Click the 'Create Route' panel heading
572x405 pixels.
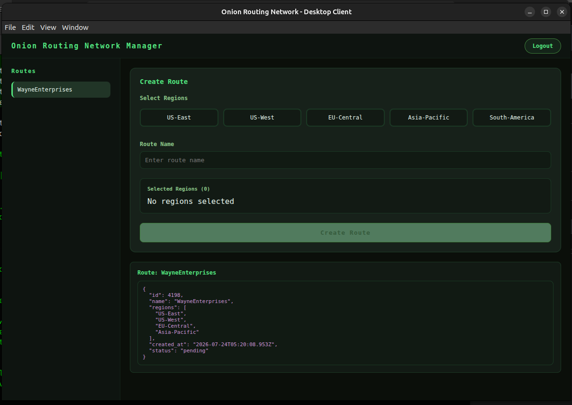click(163, 82)
